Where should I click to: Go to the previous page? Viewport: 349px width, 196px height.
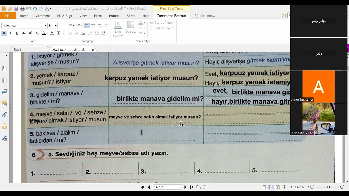149,187
